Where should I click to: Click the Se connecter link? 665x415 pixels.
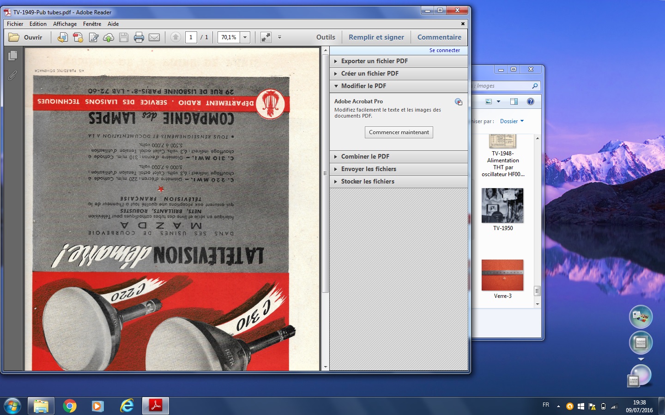pos(445,50)
